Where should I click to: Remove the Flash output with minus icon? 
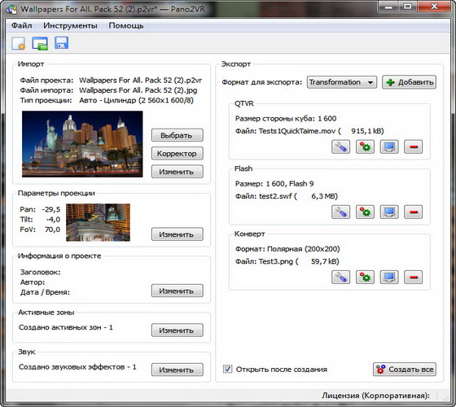click(414, 212)
